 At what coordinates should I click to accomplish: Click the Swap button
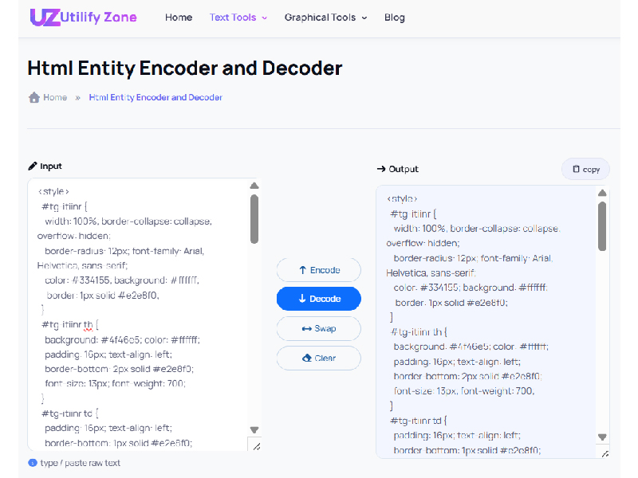coord(318,328)
